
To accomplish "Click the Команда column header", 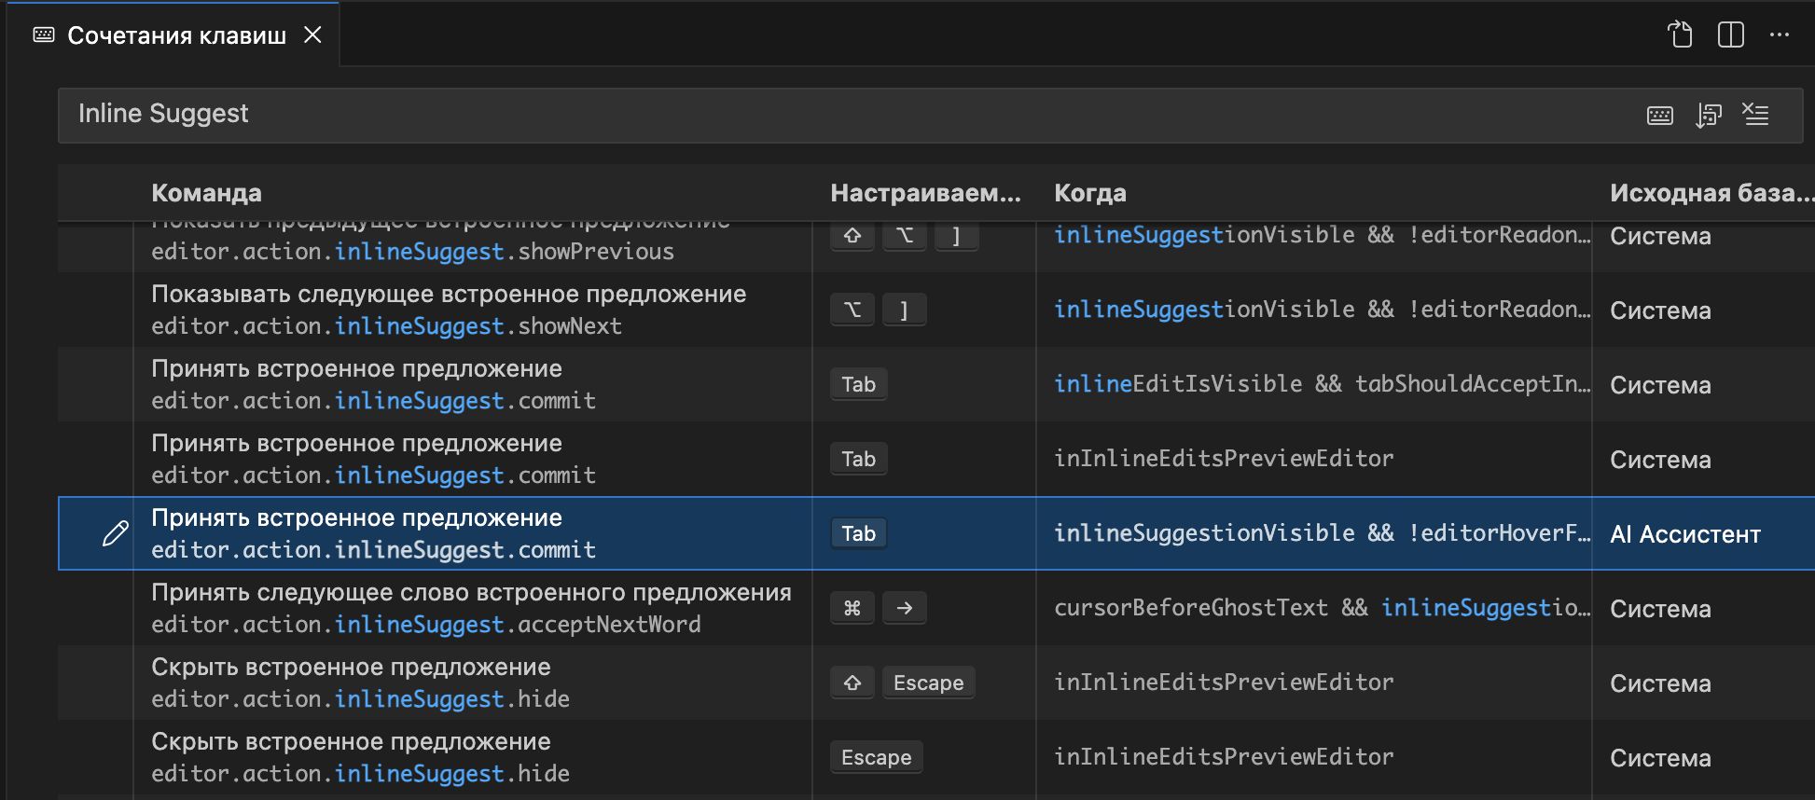I will point(206,193).
